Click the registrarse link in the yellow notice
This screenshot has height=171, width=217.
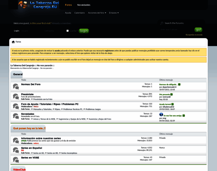coord(109,51)
